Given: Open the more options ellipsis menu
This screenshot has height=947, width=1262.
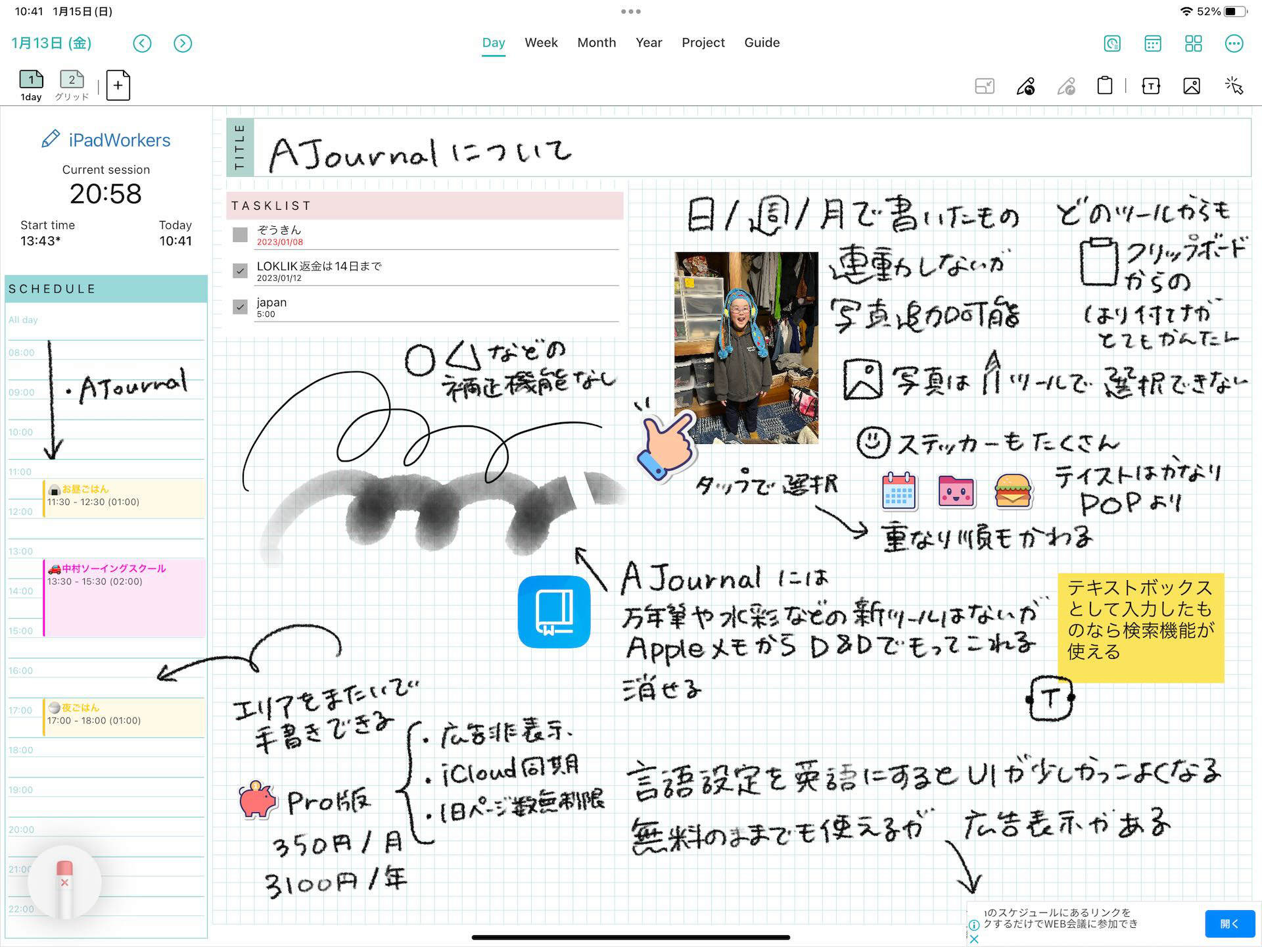Looking at the screenshot, I should 1234,43.
